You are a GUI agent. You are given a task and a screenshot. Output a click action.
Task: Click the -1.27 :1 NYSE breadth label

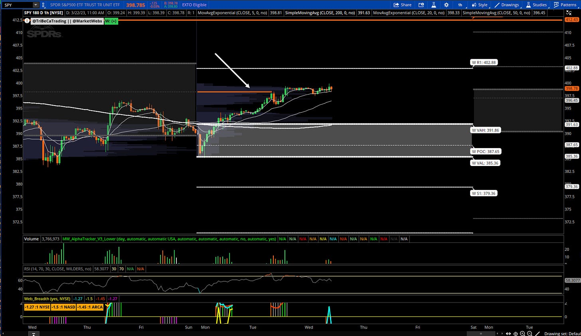point(37,307)
